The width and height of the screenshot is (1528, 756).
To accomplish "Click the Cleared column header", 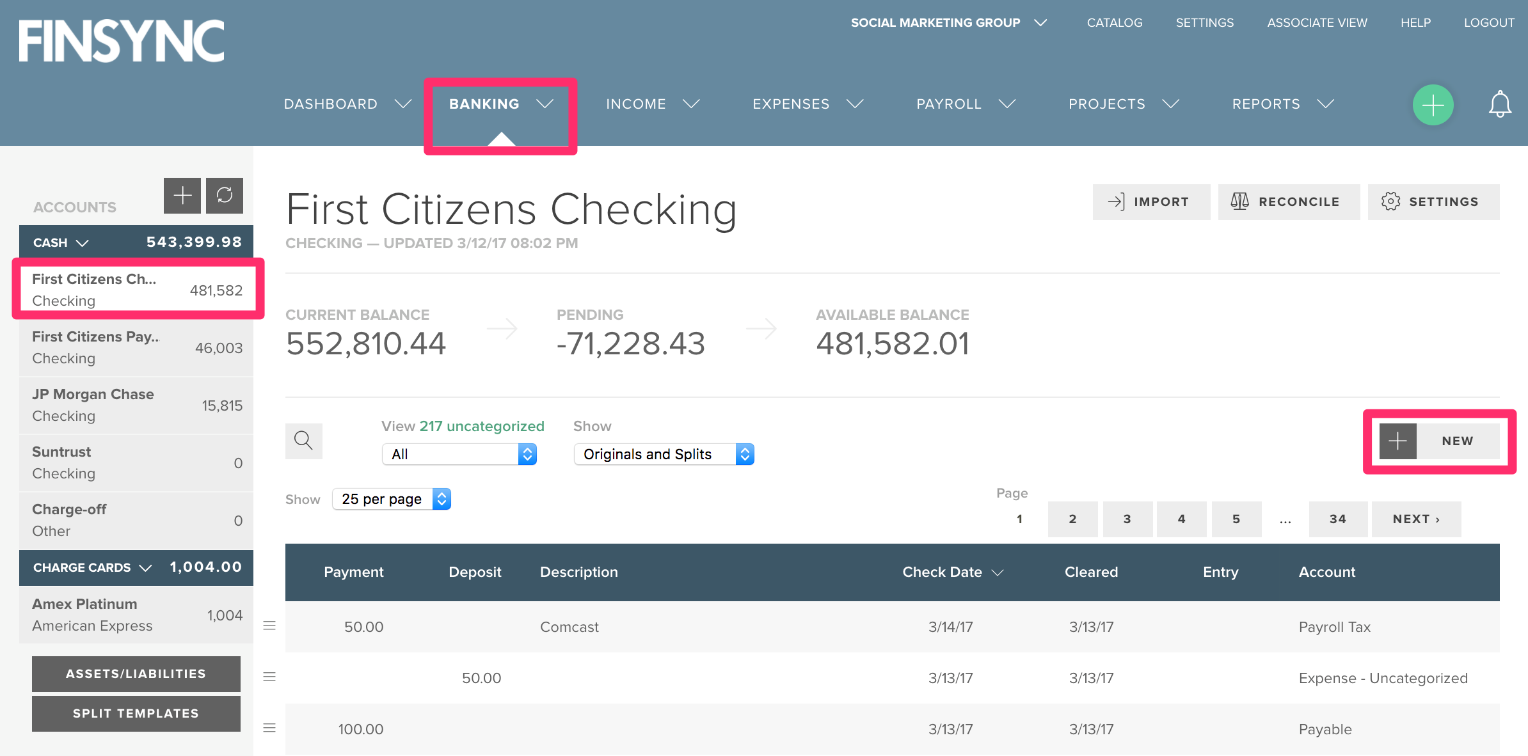I will pos(1091,572).
